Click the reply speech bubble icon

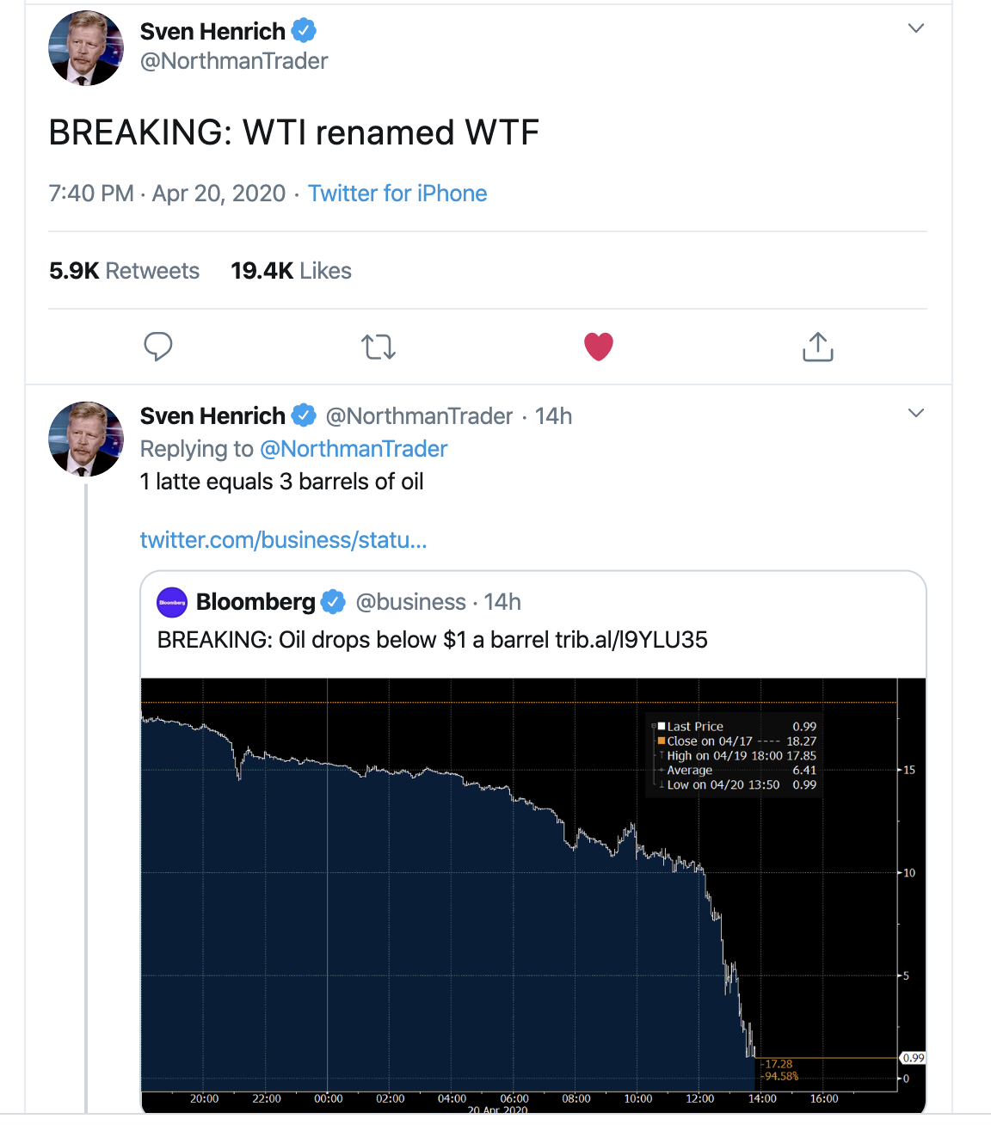(157, 347)
